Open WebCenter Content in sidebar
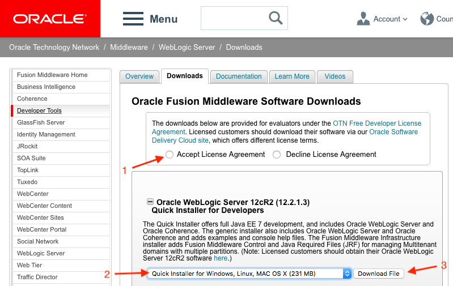This screenshot has width=453, height=286. 61,206
